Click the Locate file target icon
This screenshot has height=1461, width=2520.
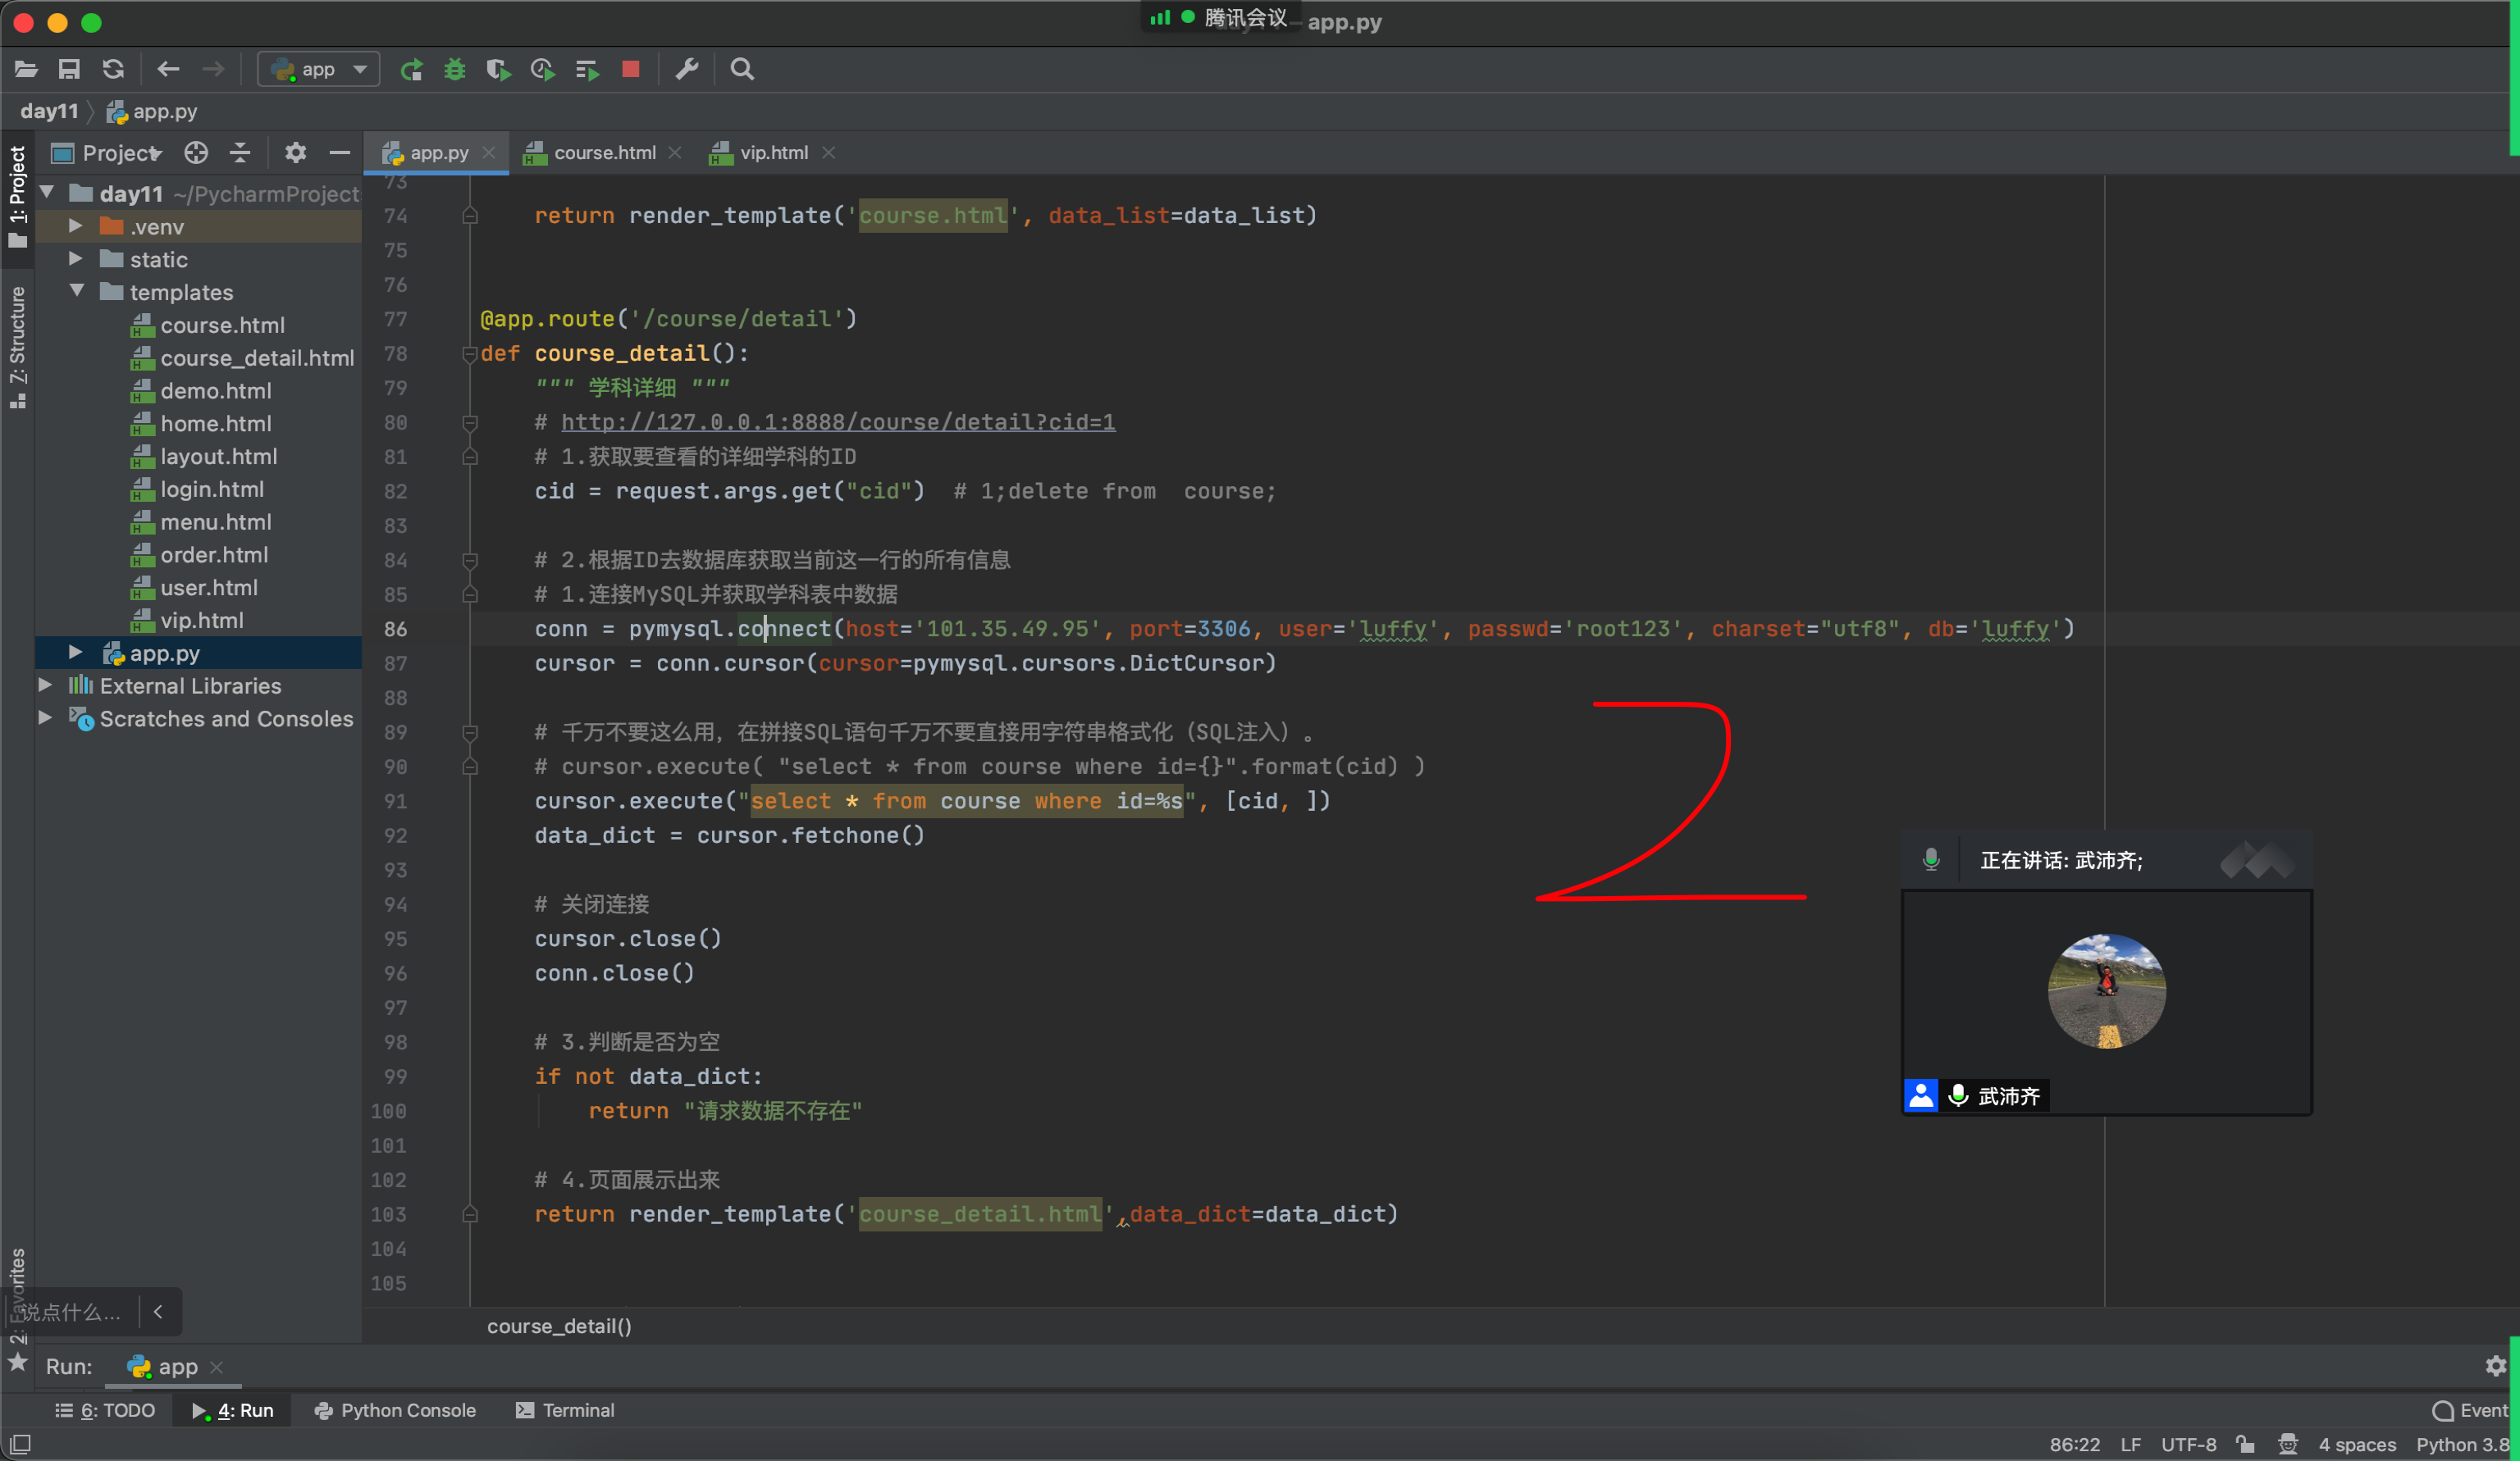coord(196,152)
